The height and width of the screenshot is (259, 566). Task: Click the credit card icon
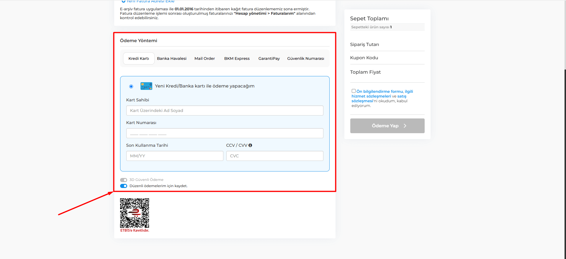tap(146, 86)
